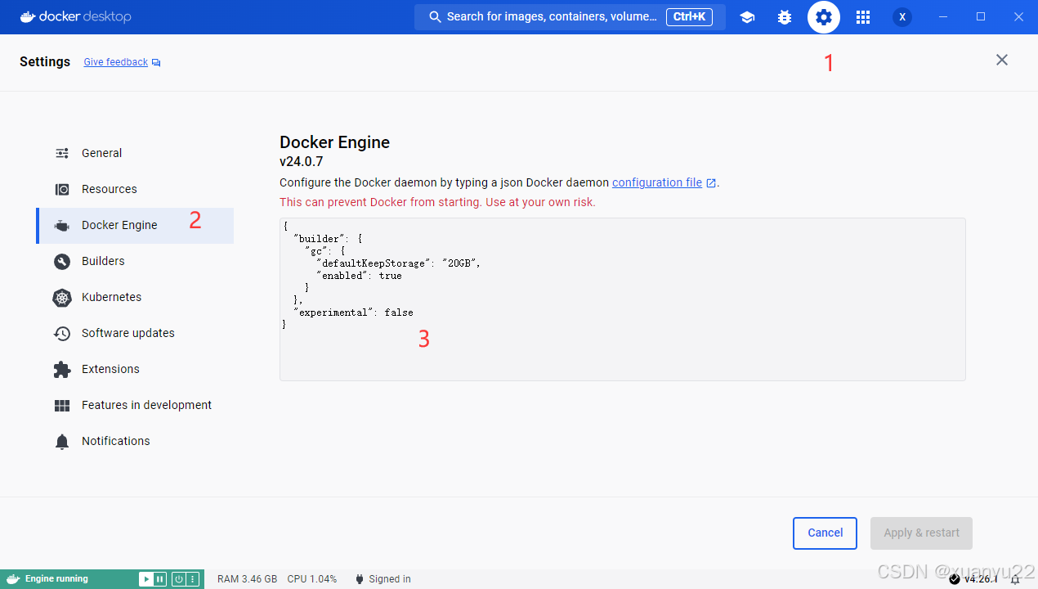Open the notifications bell icon in status bar
Image resolution: width=1038 pixels, height=589 pixels.
pyautogui.click(x=1016, y=579)
